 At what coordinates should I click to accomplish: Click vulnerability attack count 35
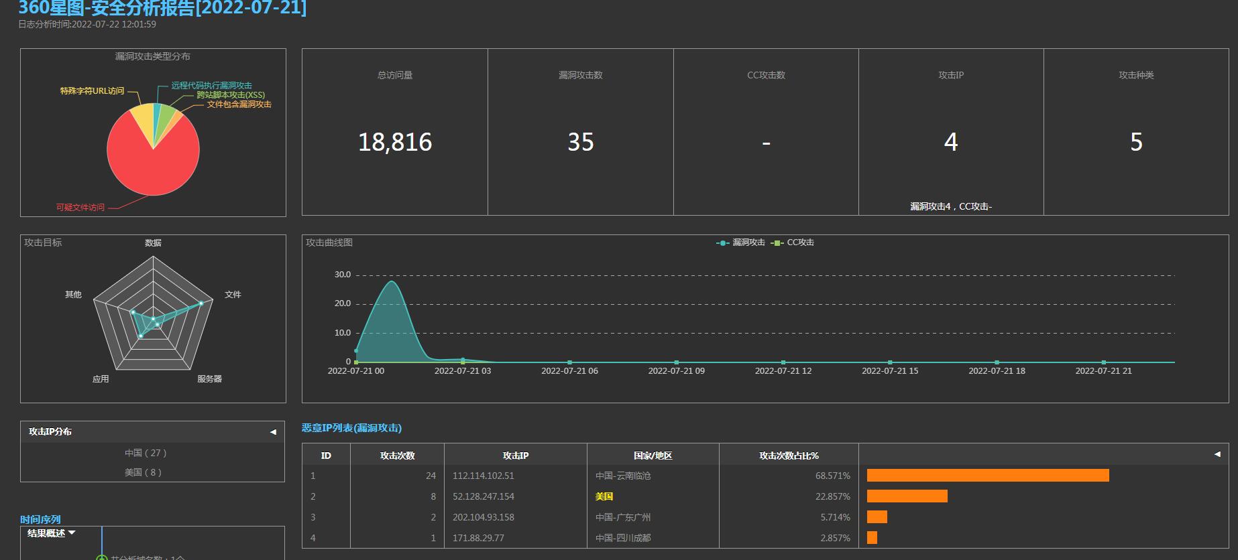pyautogui.click(x=581, y=142)
